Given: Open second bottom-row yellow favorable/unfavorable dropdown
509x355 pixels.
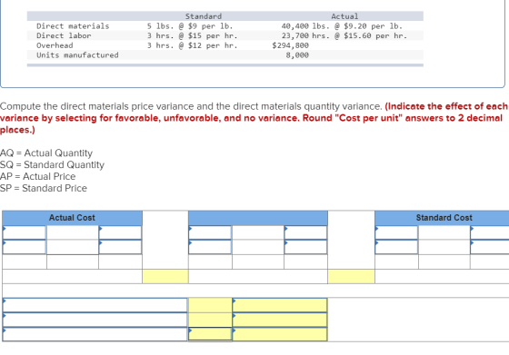Looking at the screenshot, I should [280, 320].
